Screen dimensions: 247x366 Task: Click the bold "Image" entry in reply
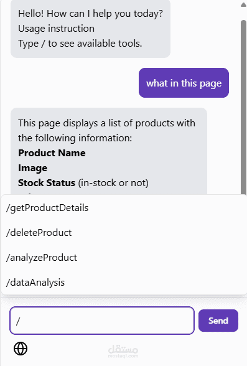[x=32, y=168]
